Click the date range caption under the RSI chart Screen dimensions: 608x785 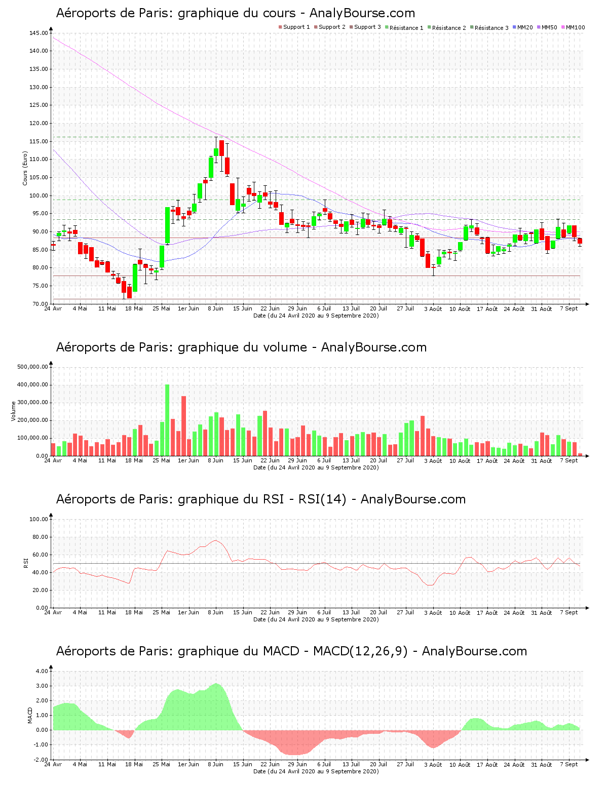click(x=316, y=619)
